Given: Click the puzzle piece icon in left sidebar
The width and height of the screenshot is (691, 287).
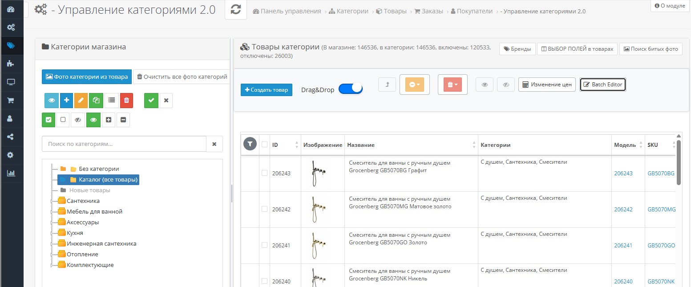Looking at the screenshot, I should coord(11,64).
